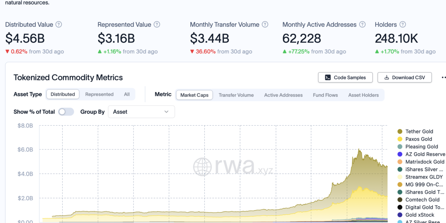Select All asset type
Viewport: 446px width, 223px height.
(x=127, y=94)
